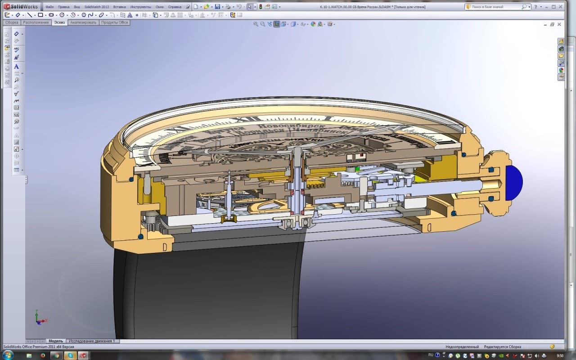Click the Linear Sketch Pattern icon
The height and width of the screenshot is (360, 576).
point(180,15)
